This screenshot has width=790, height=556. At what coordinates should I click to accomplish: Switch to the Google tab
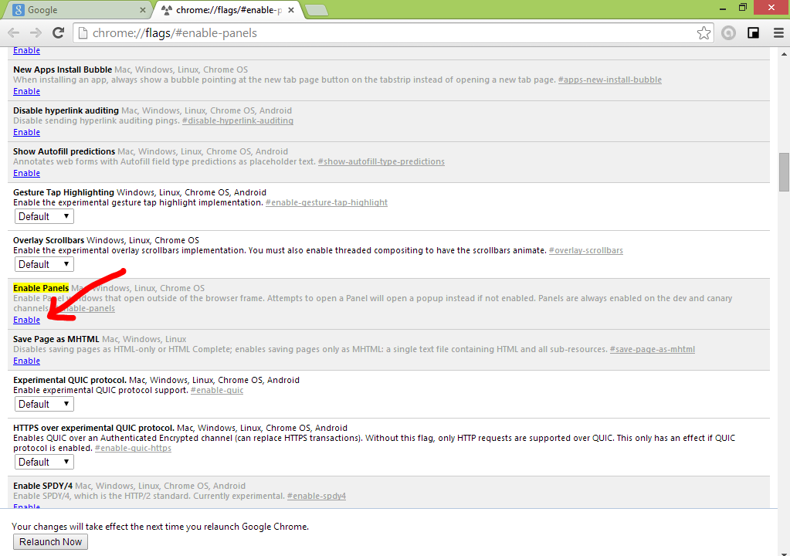click(76, 10)
